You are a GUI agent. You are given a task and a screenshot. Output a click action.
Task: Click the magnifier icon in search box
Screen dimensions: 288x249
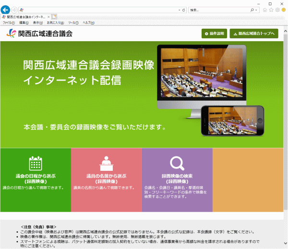252,10
